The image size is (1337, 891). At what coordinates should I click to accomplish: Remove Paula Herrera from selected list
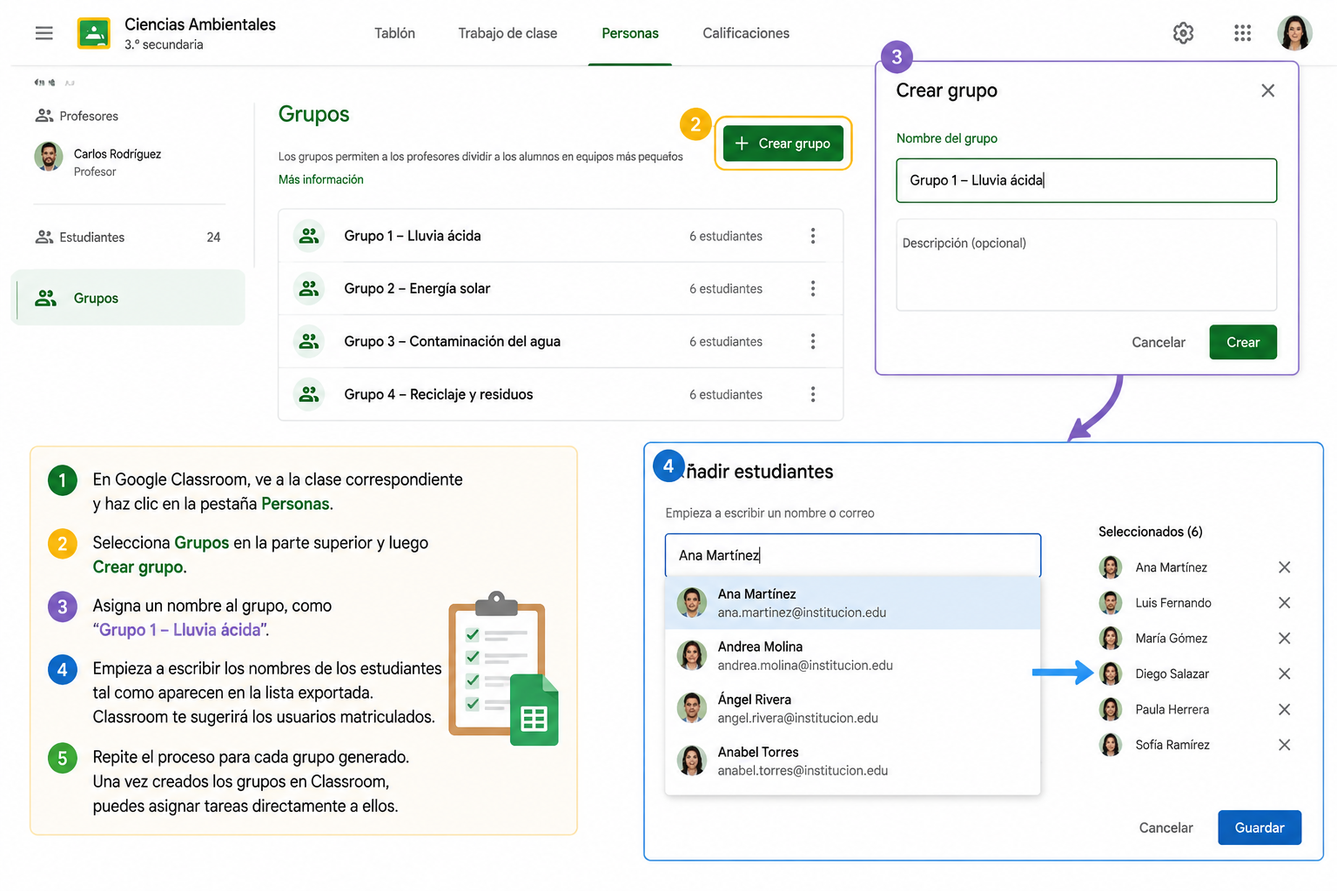coord(1284,709)
